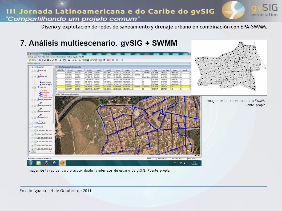Viewport: 282px width, 211px height.
Task: Open the Herramientas menu
Action: coord(61,57)
